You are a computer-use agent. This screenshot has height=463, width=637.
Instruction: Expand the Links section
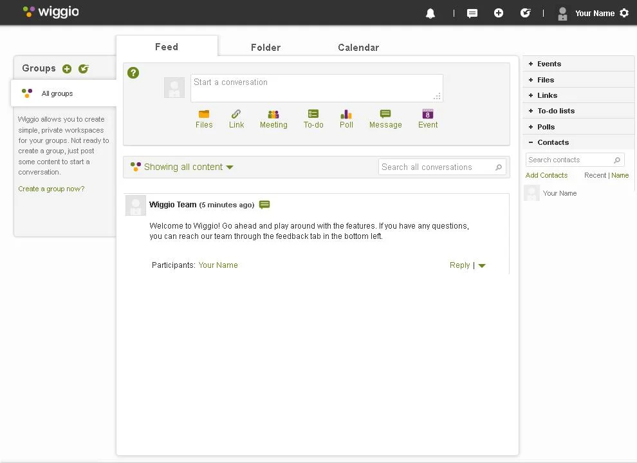coord(578,95)
